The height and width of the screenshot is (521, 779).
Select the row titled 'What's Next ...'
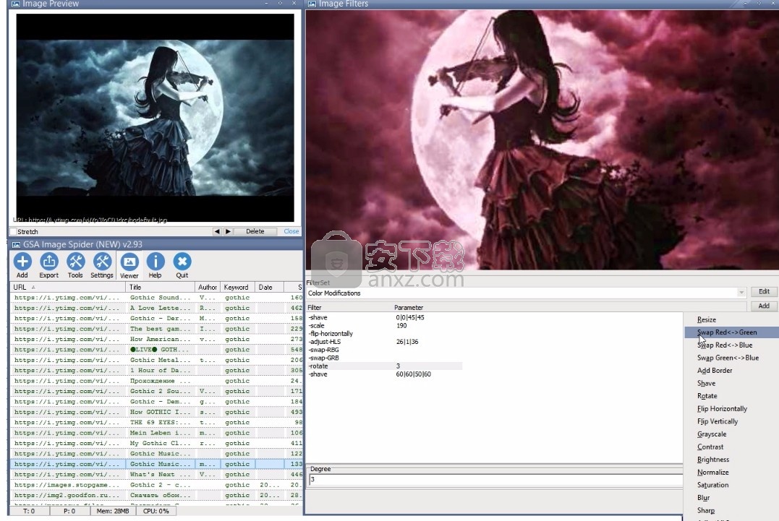(156, 475)
